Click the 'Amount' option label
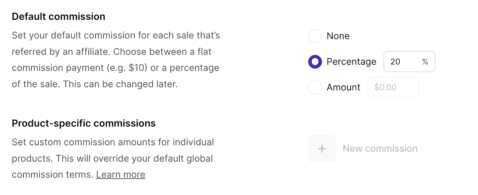 coord(343,87)
